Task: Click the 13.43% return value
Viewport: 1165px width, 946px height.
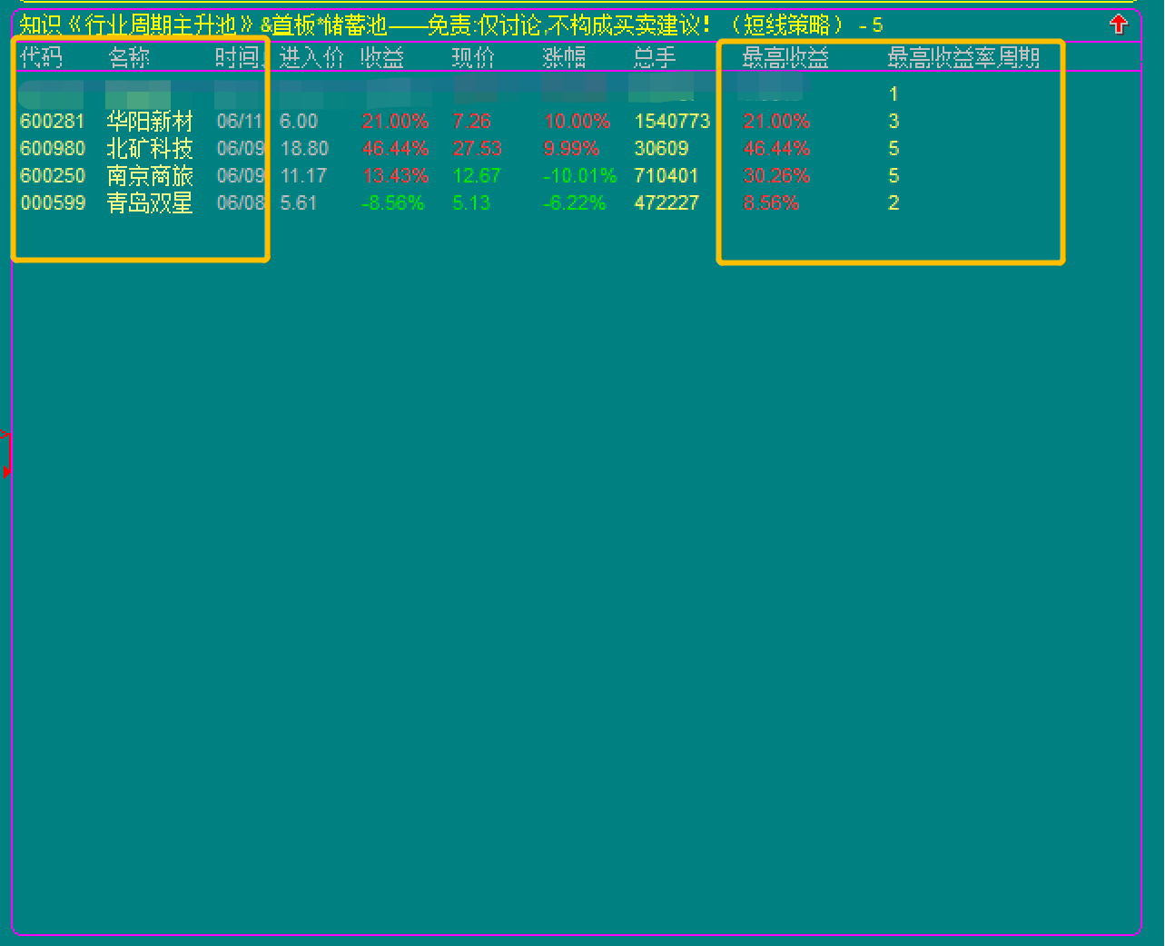Action: [395, 176]
